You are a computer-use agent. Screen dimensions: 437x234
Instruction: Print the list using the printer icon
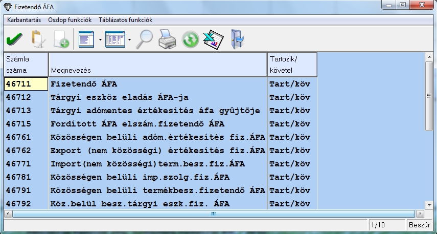pos(167,39)
